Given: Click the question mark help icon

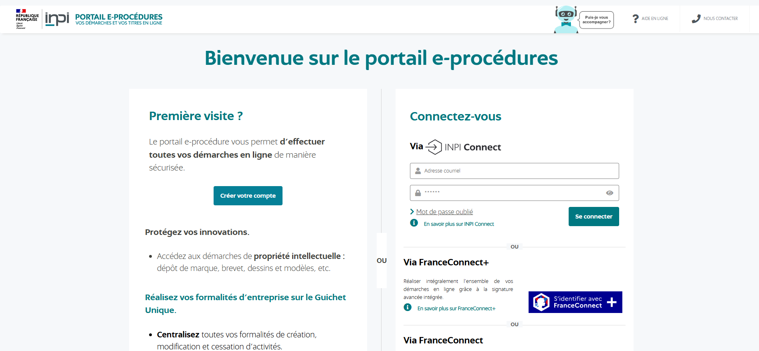Looking at the screenshot, I should pyautogui.click(x=636, y=18).
